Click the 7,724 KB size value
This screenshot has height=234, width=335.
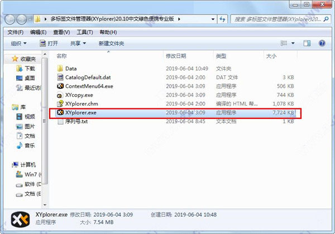coord(283,112)
